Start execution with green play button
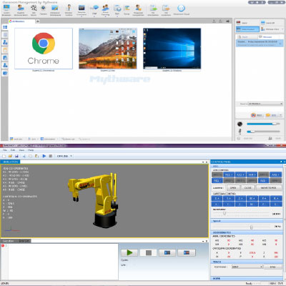This screenshot has height=286, width=286. (129, 252)
